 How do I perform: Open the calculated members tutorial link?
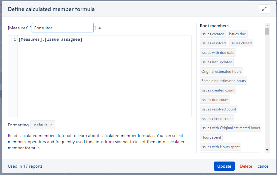(x=45, y=136)
